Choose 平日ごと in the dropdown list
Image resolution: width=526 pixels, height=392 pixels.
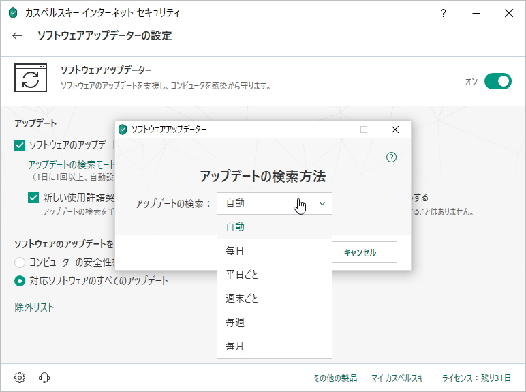click(x=275, y=275)
